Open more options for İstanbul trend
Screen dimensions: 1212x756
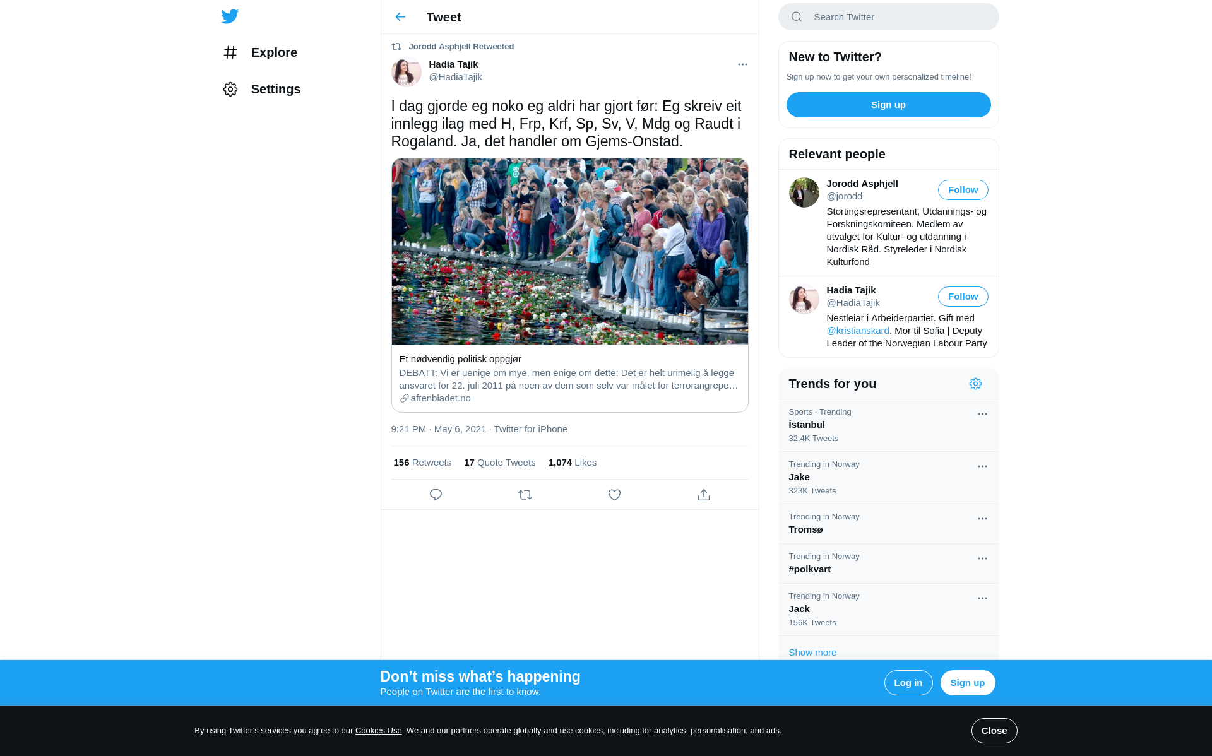tap(982, 414)
